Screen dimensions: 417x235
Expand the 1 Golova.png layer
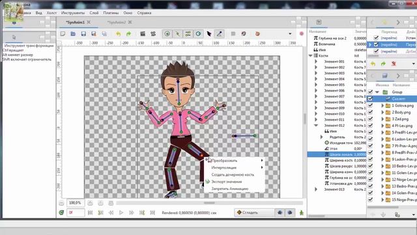pyautogui.click(x=382, y=106)
